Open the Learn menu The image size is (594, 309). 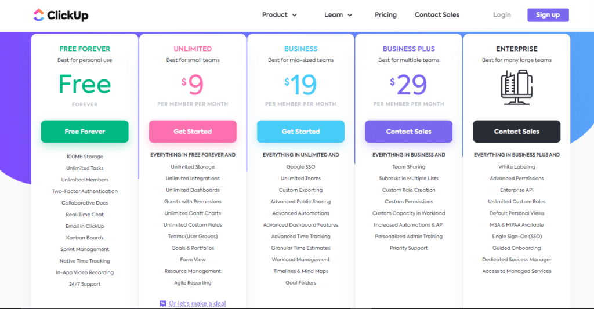(x=338, y=14)
